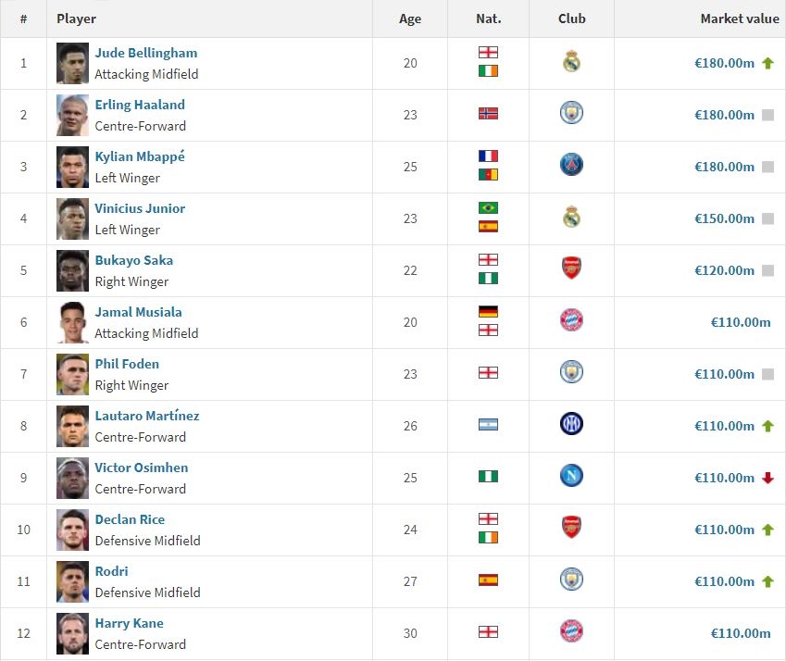Click Erling Haaland's portrait thumbnail
Screen dimensions: 786x661
(73, 116)
